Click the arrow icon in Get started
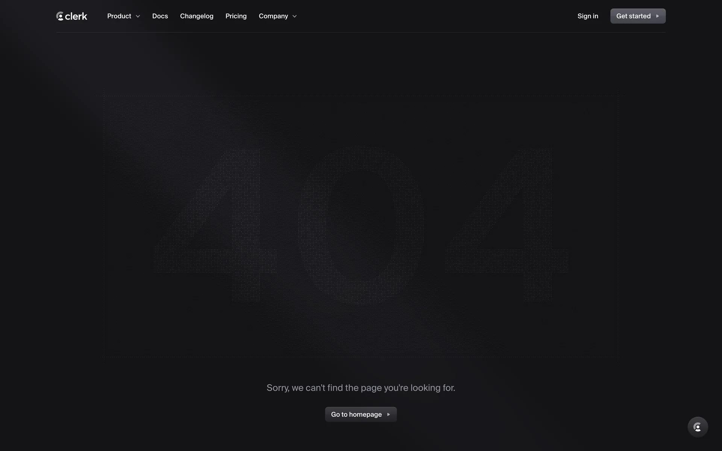Screen dimensions: 722x451 (657, 16)
